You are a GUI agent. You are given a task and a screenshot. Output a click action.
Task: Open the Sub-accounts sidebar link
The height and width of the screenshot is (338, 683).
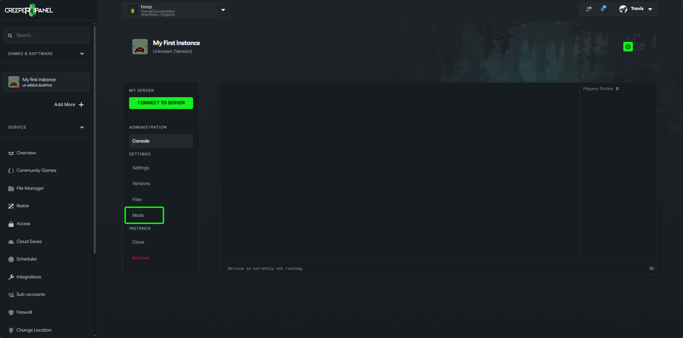31,294
